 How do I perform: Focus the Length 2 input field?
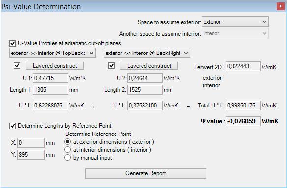click(145, 90)
